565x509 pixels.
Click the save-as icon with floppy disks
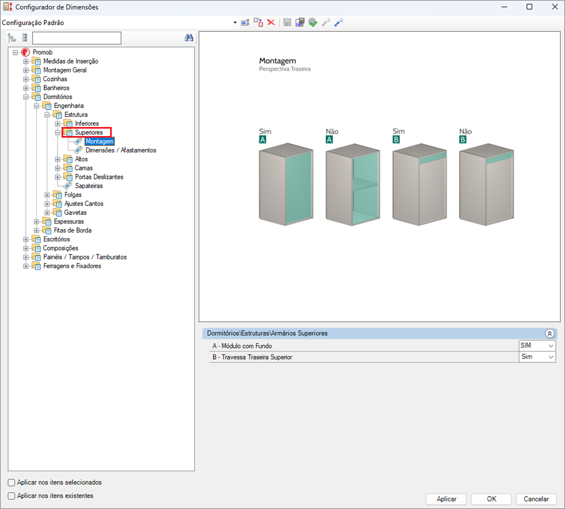[x=300, y=23]
